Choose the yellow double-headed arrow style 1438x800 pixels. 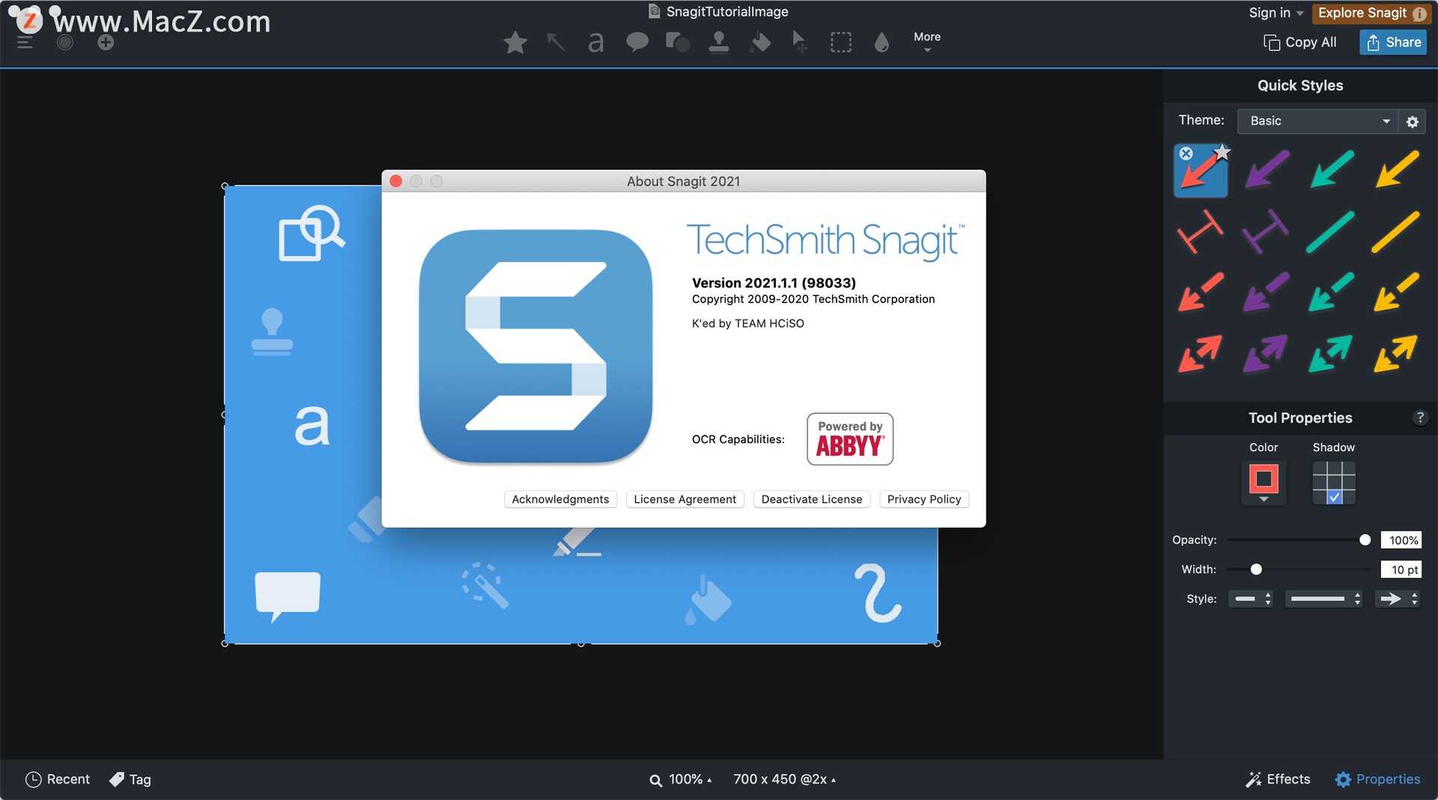(1397, 354)
